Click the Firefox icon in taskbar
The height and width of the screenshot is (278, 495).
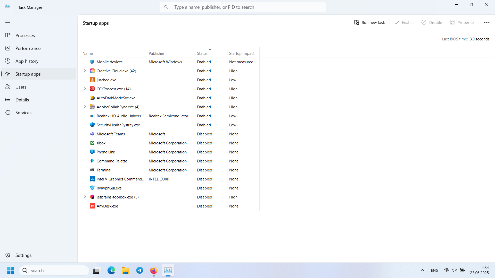click(x=154, y=270)
